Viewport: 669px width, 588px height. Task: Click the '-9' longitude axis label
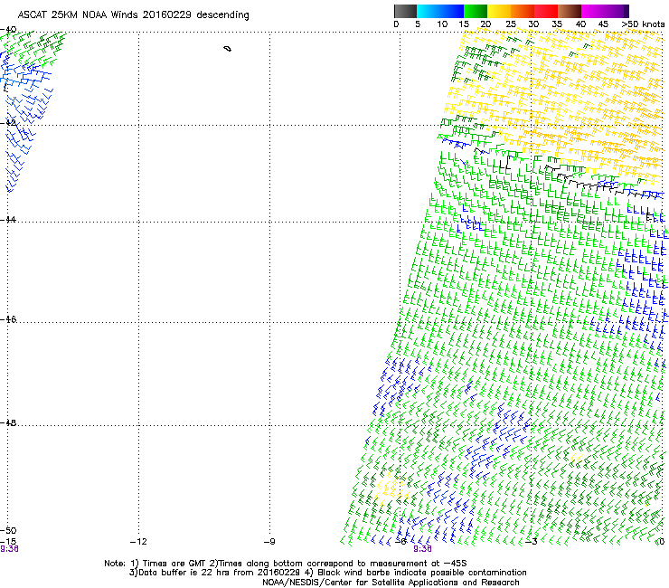pos(269,542)
